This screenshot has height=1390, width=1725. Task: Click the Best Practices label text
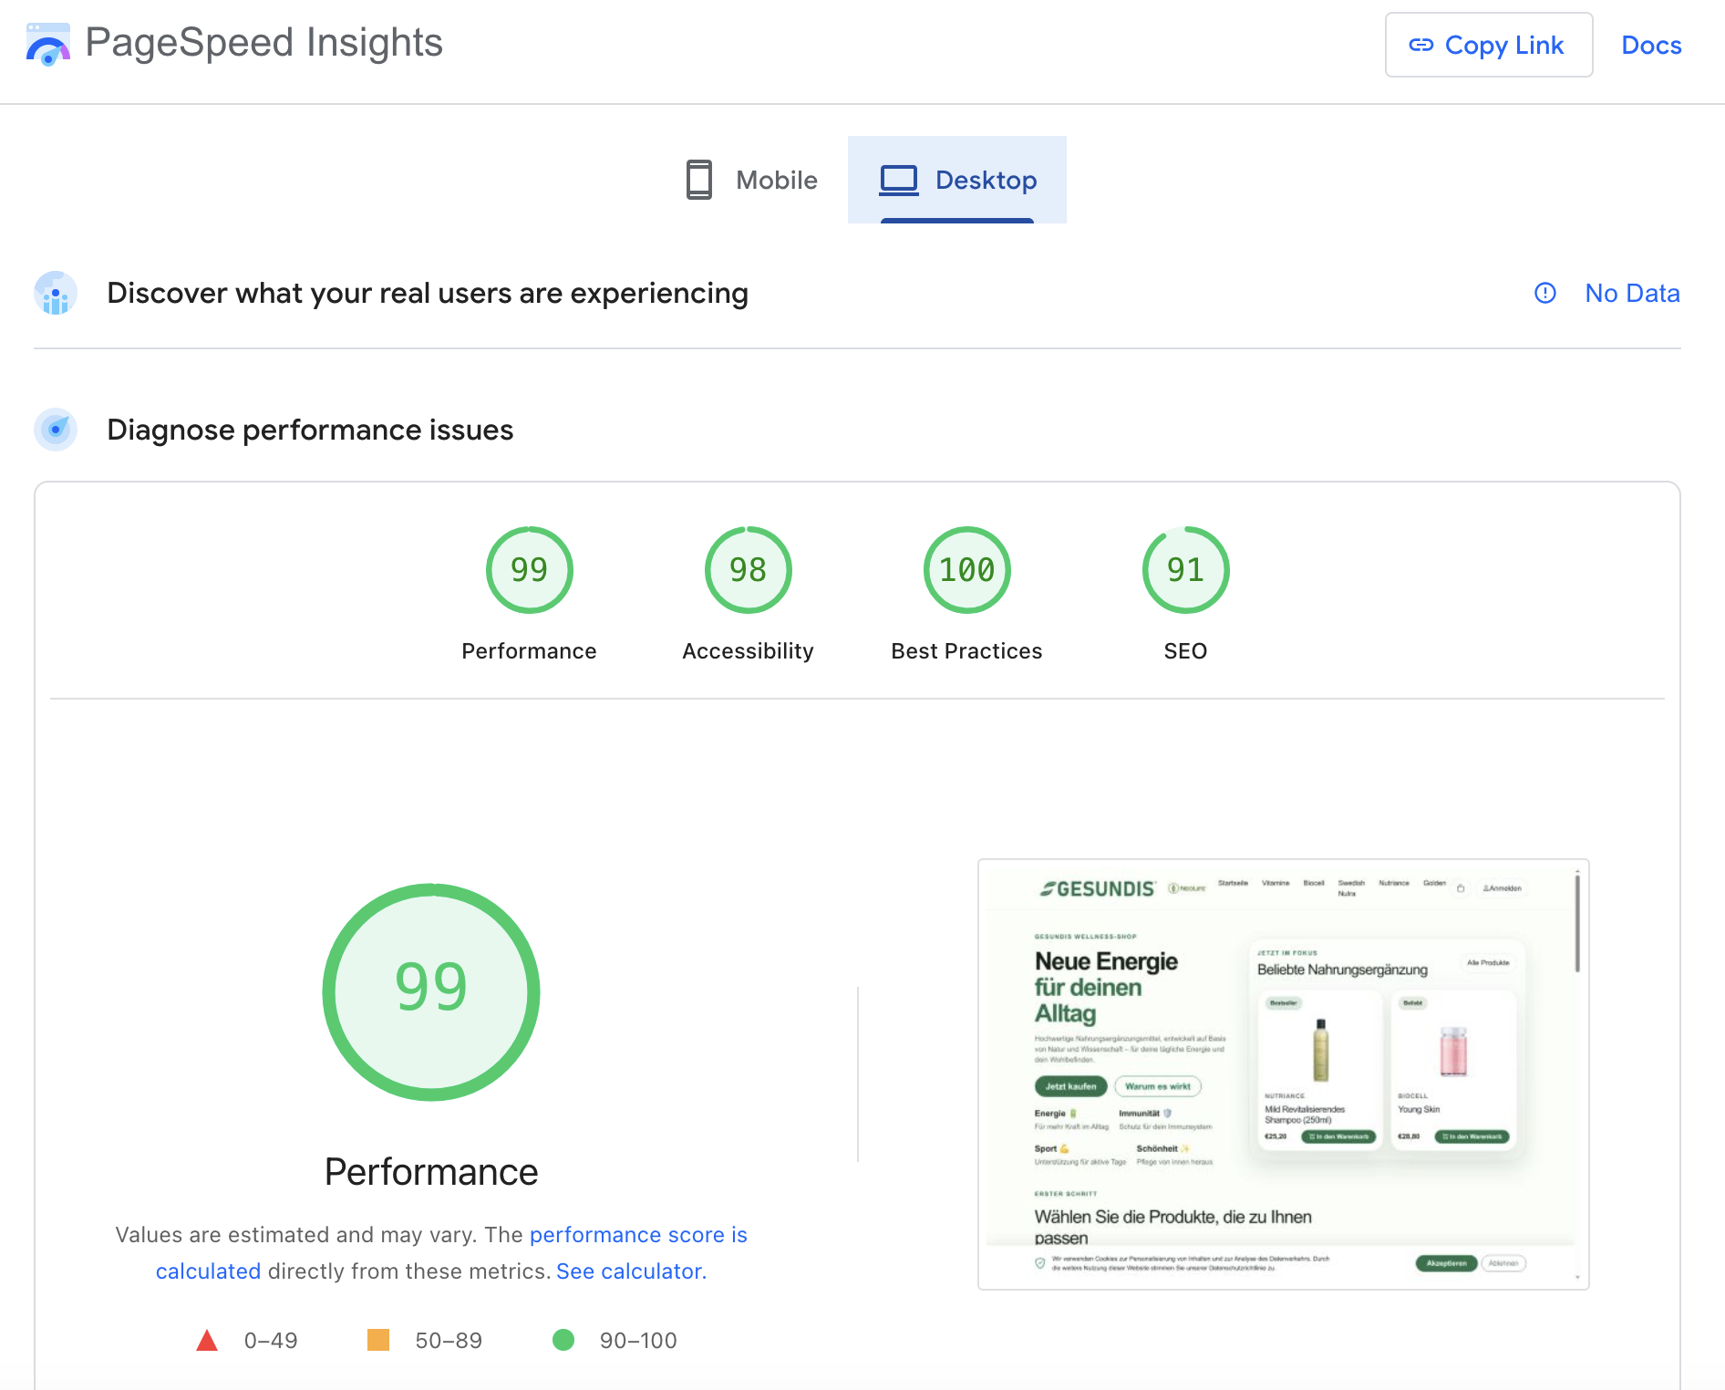(x=967, y=650)
